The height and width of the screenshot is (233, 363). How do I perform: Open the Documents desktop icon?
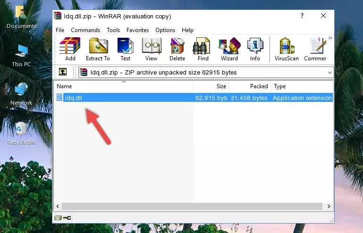(x=21, y=17)
